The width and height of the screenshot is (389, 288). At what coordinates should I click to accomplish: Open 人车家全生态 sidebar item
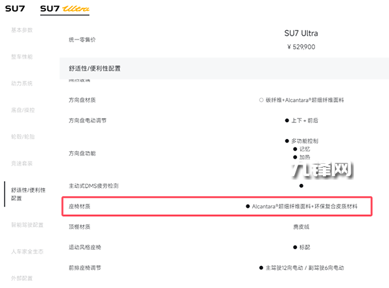(27, 251)
